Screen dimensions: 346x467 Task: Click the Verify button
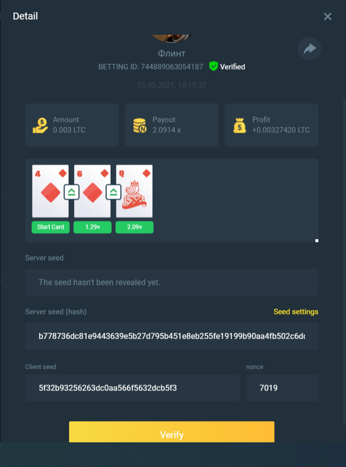pyautogui.click(x=172, y=432)
